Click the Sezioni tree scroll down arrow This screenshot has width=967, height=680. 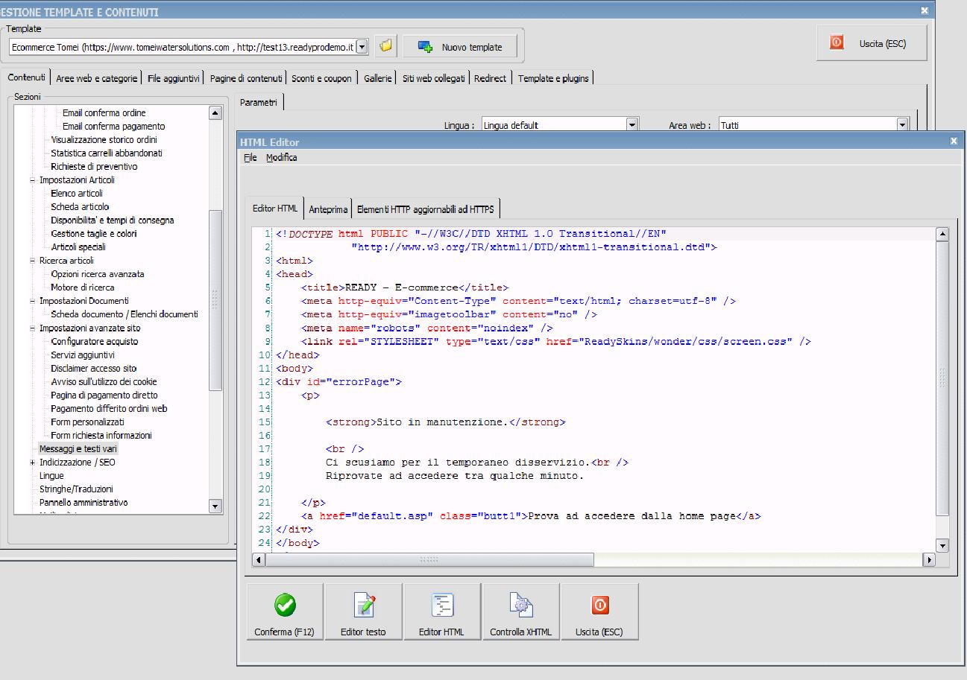point(215,506)
